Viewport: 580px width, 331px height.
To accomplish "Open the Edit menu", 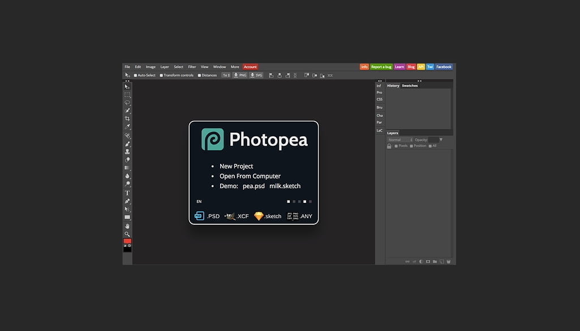I will [138, 67].
